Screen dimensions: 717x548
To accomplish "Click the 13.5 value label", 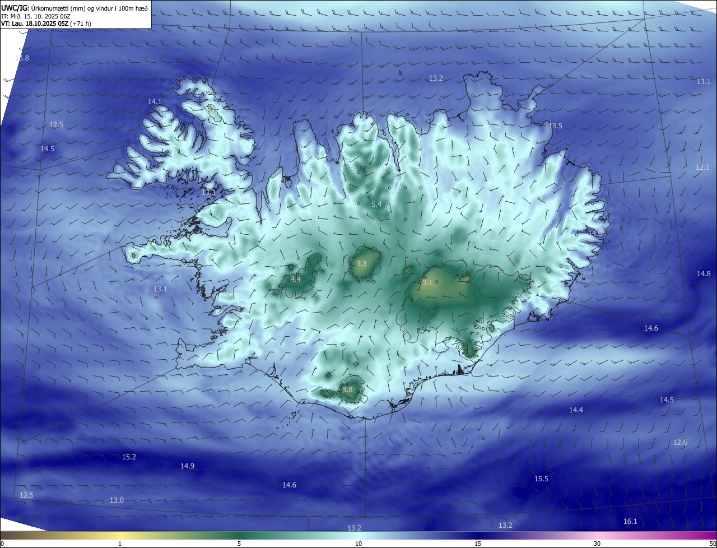I will coord(555,126).
